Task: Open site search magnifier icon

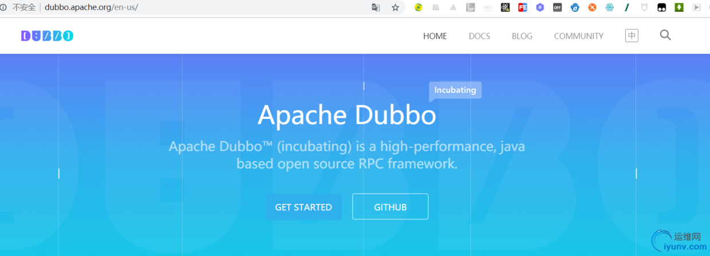Action: [665, 35]
